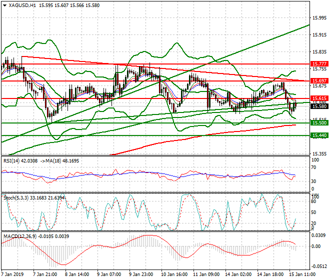Select the red 15.777 price level label
The height and width of the screenshot is (280, 330).
pos(319,64)
